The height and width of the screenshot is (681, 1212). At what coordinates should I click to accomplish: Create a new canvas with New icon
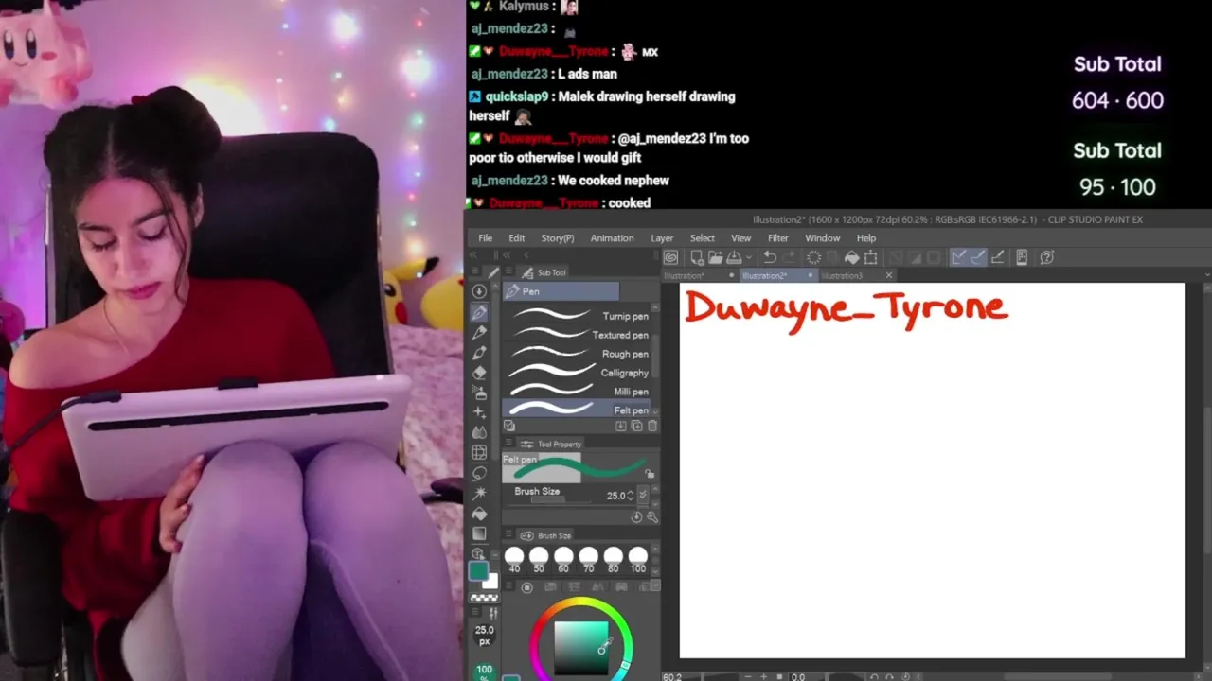[697, 257]
